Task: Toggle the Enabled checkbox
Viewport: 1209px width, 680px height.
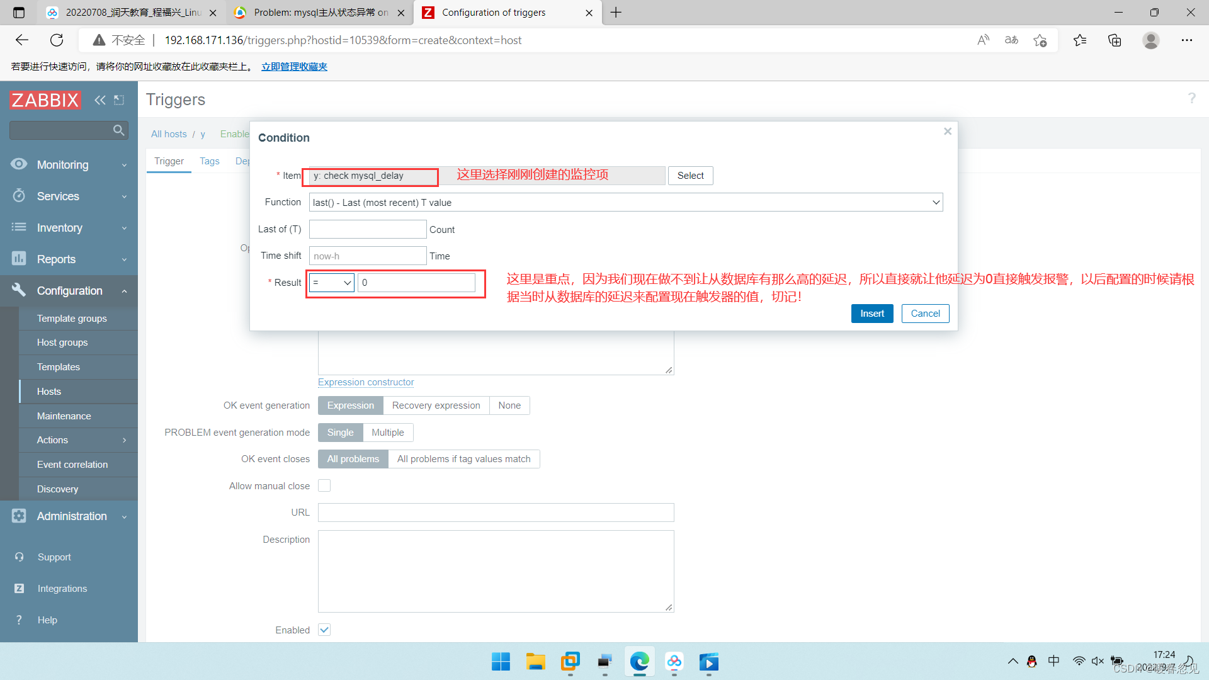Action: click(x=324, y=630)
